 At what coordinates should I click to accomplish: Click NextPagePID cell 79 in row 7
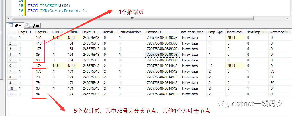tap(280, 71)
